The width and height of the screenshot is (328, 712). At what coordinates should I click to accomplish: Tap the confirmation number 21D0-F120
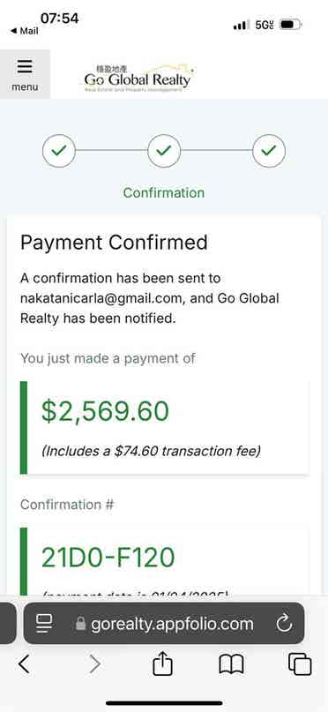click(108, 558)
